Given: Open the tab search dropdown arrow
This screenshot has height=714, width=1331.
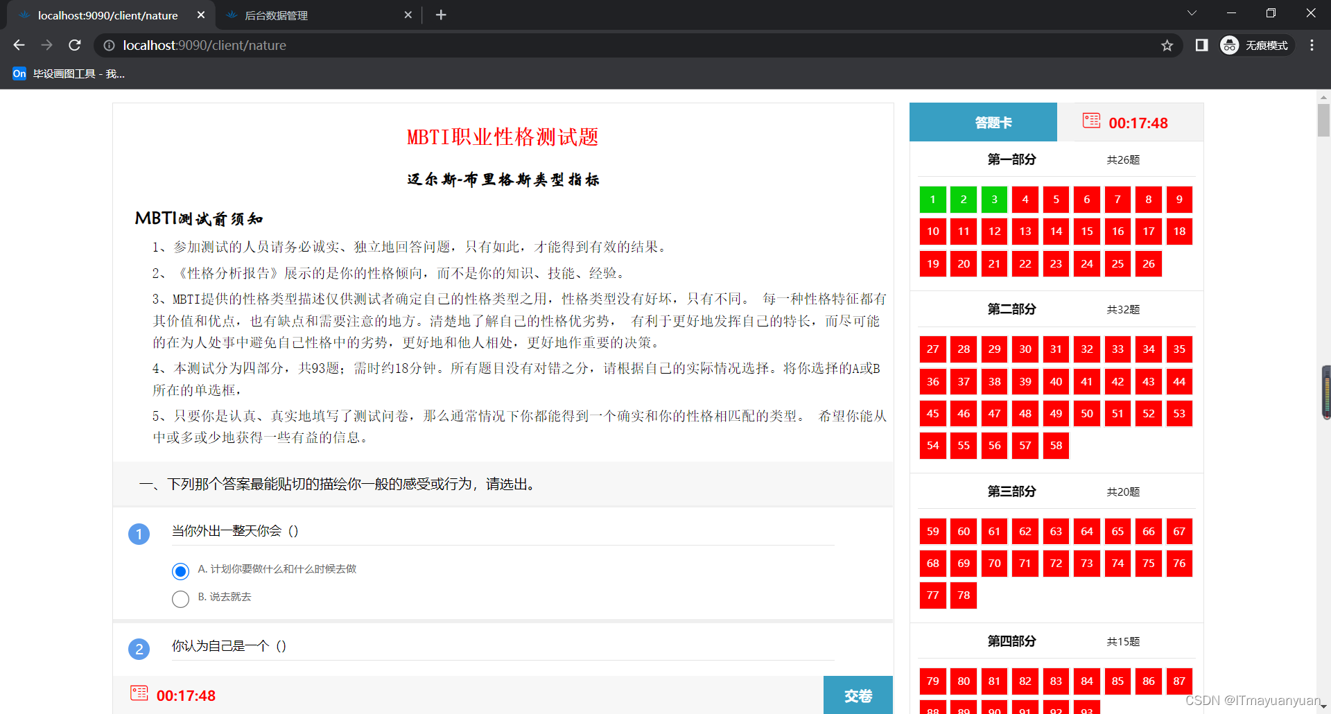Looking at the screenshot, I should (x=1192, y=13).
